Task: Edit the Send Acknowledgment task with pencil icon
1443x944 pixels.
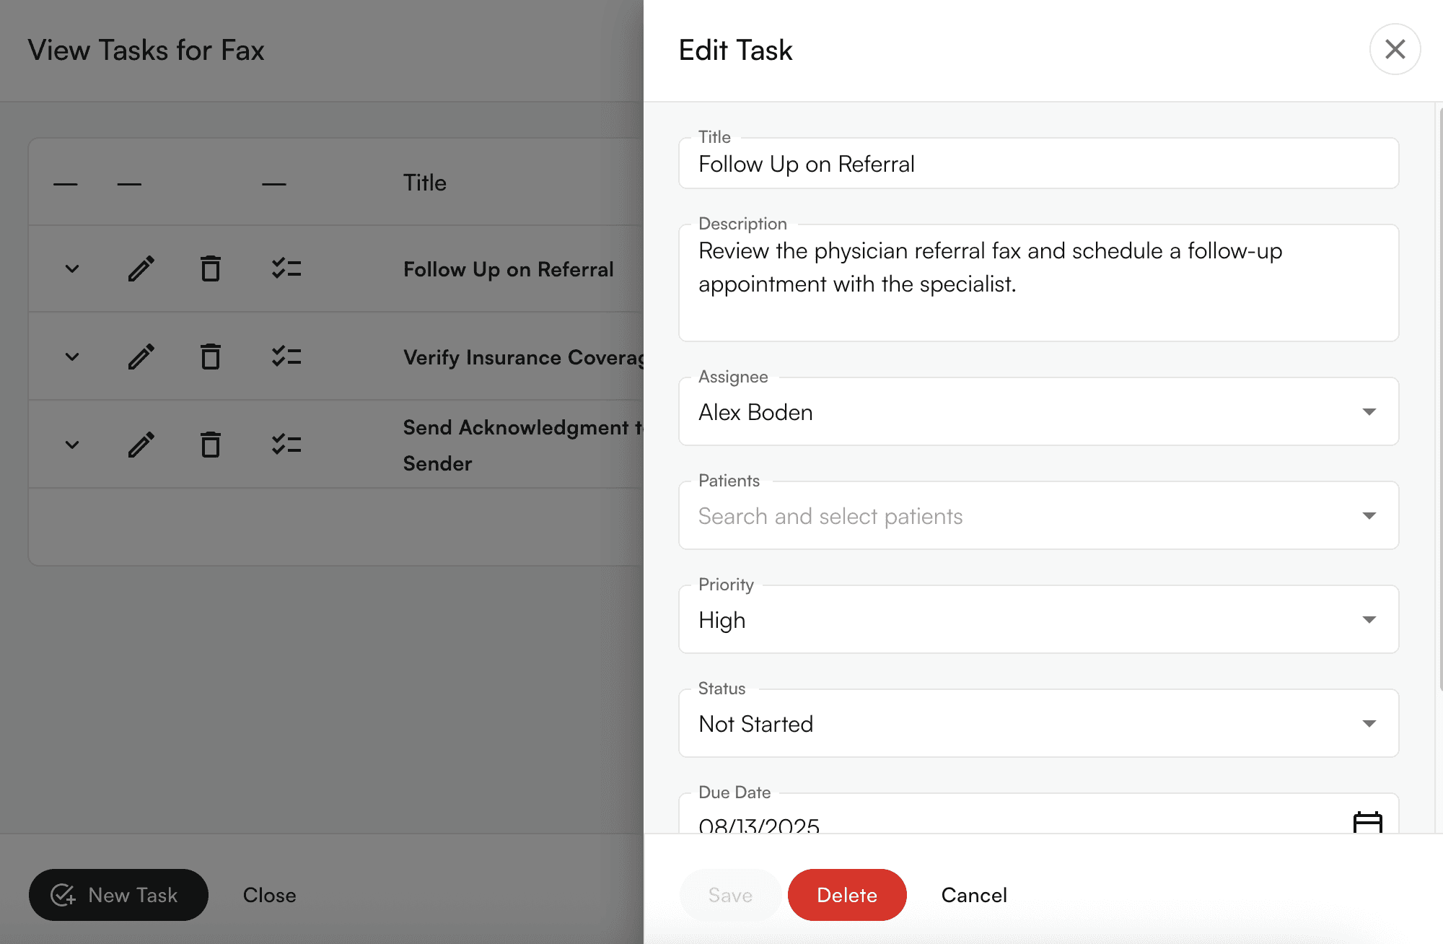Action: [141, 445]
